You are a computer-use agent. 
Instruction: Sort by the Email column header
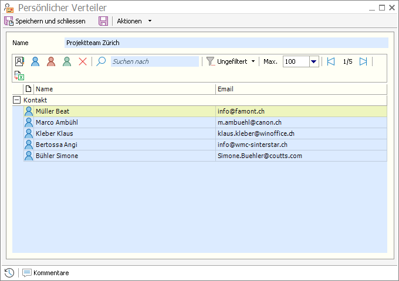click(x=300, y=89)
